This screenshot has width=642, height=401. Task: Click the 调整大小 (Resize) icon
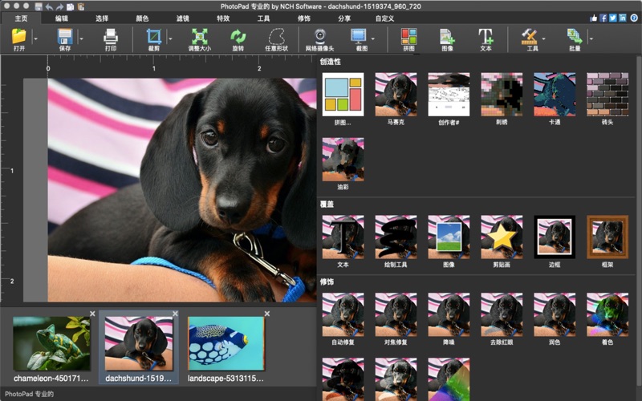(199, 37)
